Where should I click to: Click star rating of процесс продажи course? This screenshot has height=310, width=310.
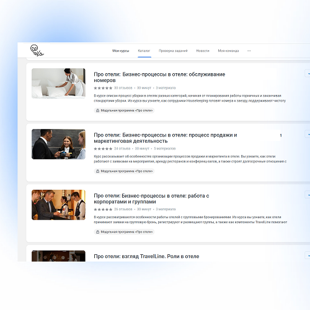pyautogui.click(x=103, y=149)
